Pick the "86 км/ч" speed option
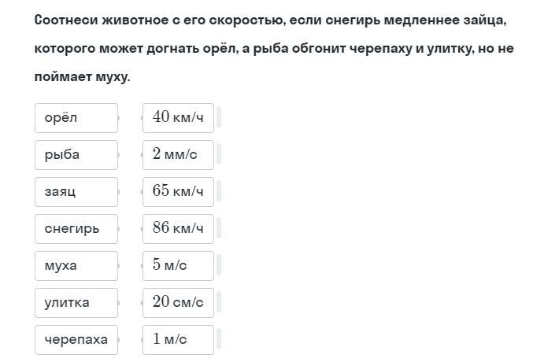This screenshot has width=533, height=358. pyautogui.click(x=178, y=229)
